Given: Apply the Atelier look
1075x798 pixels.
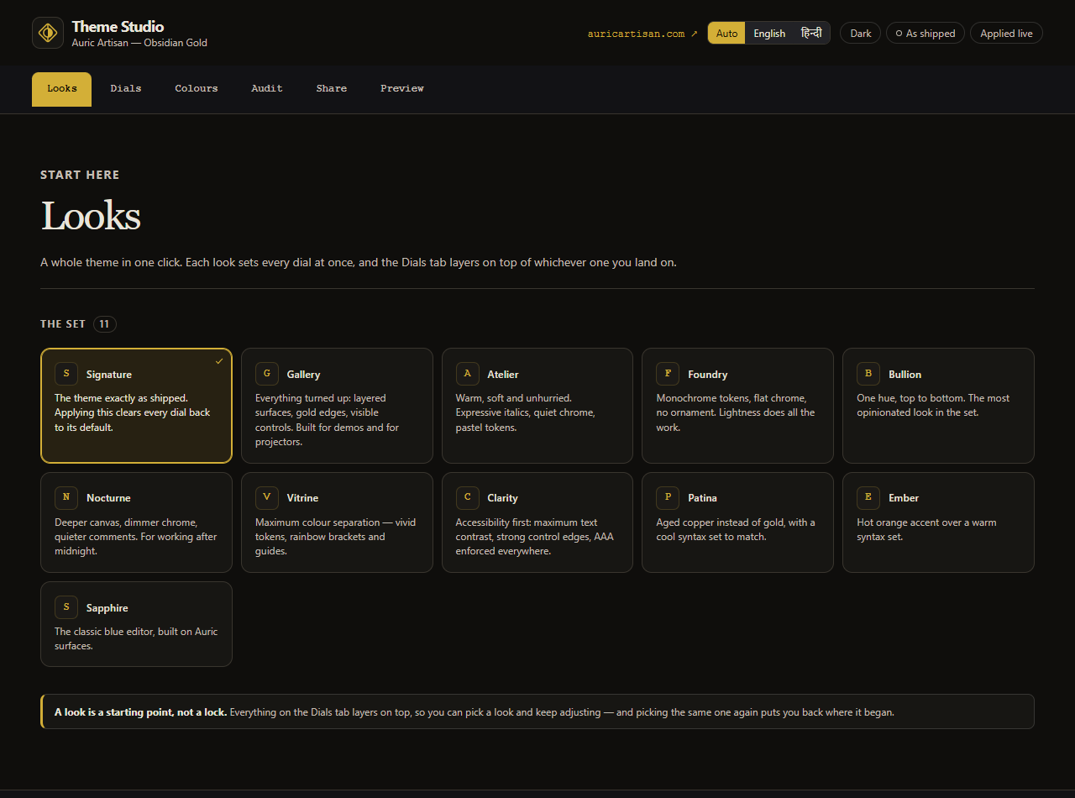Looking at the screenshot, I should pyautogui.click(x=537, y=406).
